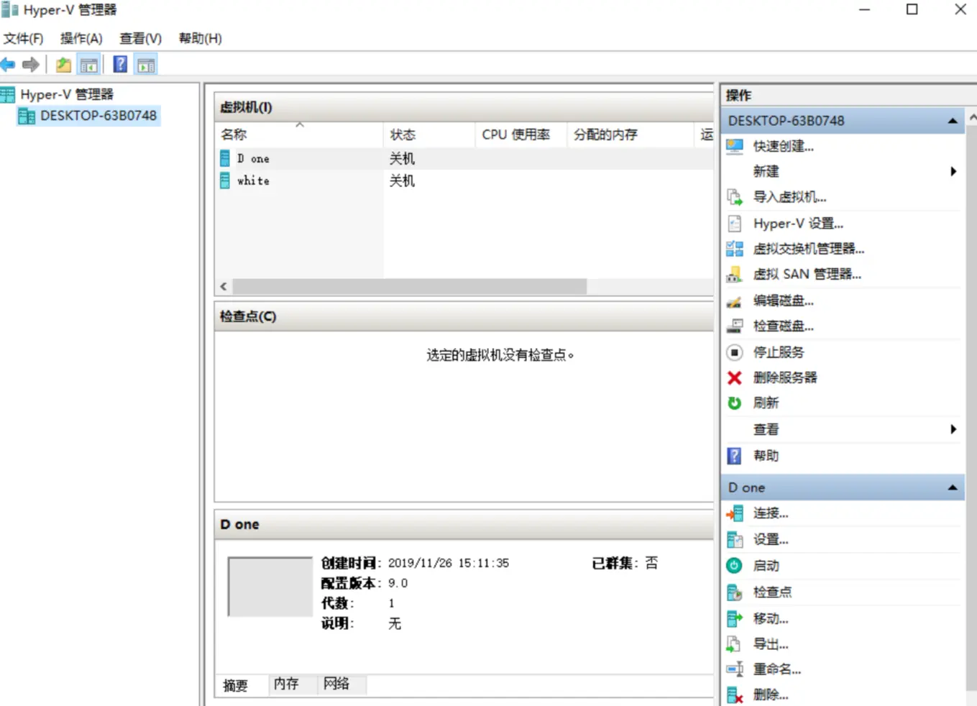The image size is (977, 706).
Task: Click the 停止服务 action label
Action: point(779,352)
